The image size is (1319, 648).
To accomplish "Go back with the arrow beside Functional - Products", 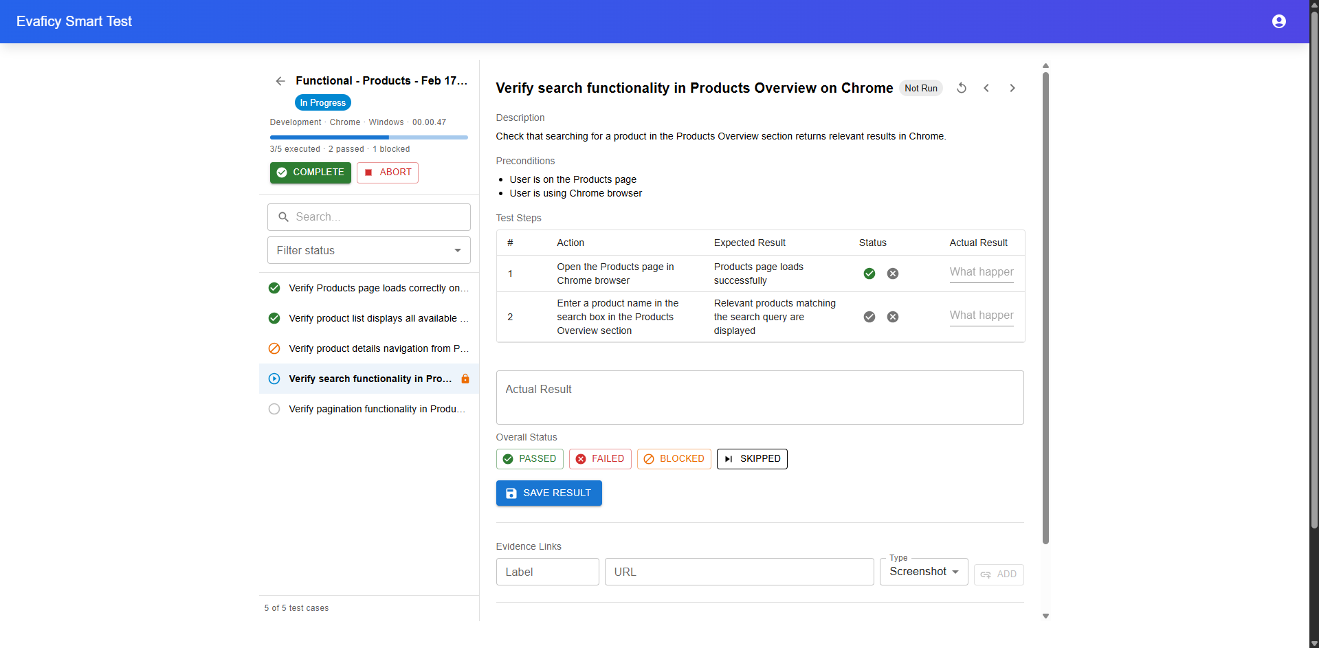I will click(x=280, y=81).
